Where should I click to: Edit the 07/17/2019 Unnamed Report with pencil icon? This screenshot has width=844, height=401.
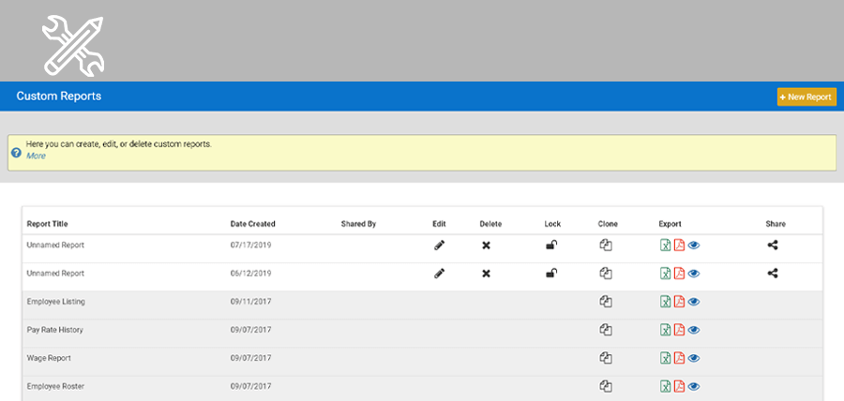[439, 245]
